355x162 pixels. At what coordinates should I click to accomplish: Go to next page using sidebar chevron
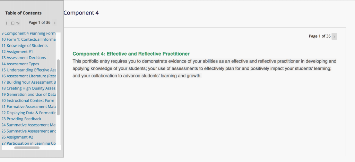click(x=54, y=23)
